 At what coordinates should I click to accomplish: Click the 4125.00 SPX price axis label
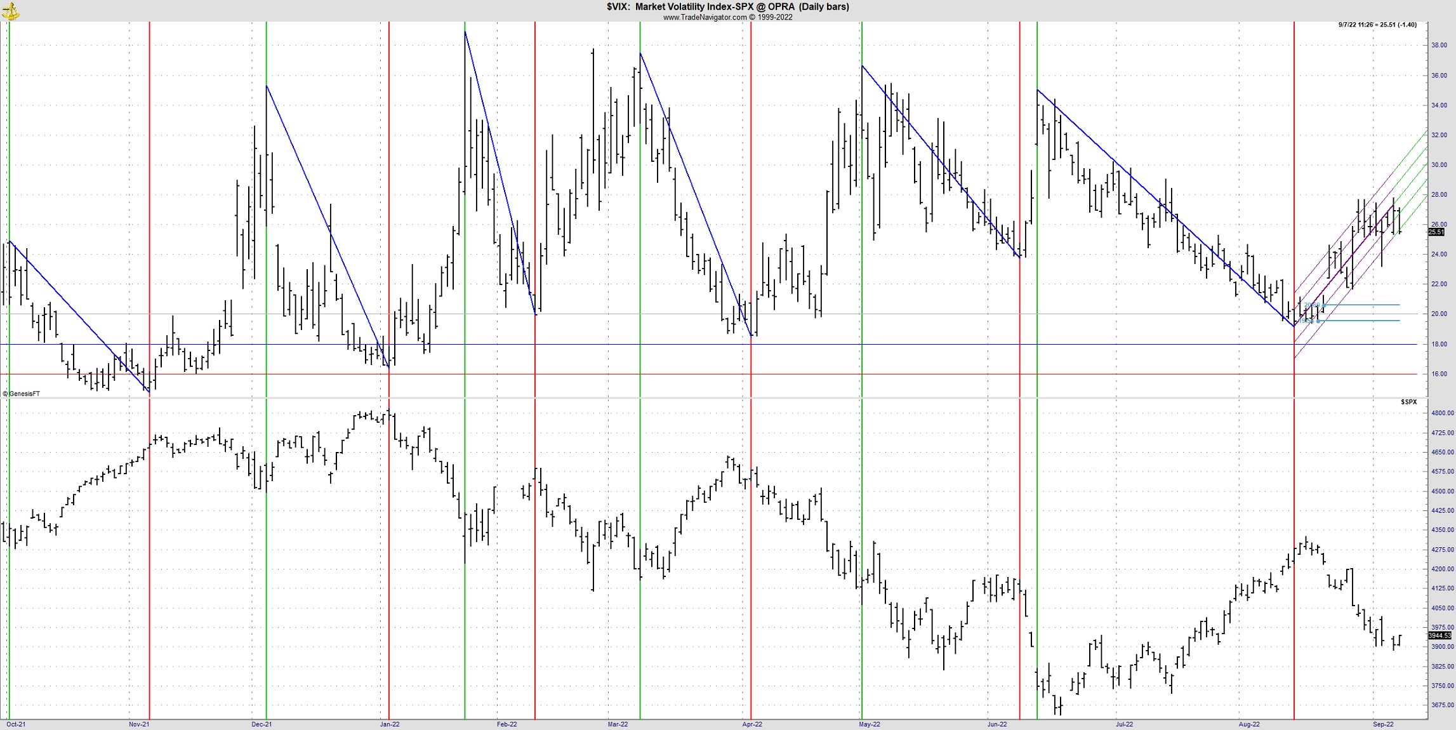1442,588
